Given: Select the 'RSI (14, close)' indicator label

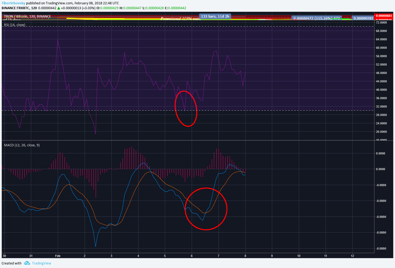Looking at the screenshot, I should (15, 25).
